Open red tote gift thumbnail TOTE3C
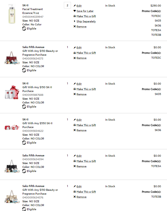The width and height of the screenshot is (167, 211). tap(12, 58)
